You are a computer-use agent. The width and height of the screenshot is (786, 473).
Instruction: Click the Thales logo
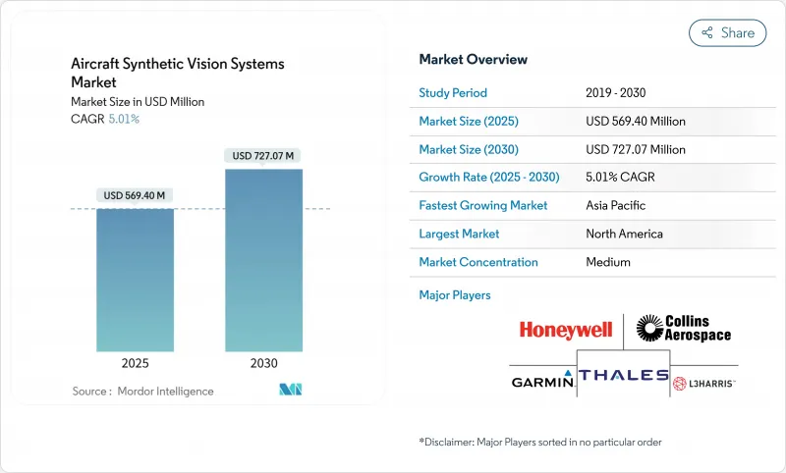tap(622, 376)
